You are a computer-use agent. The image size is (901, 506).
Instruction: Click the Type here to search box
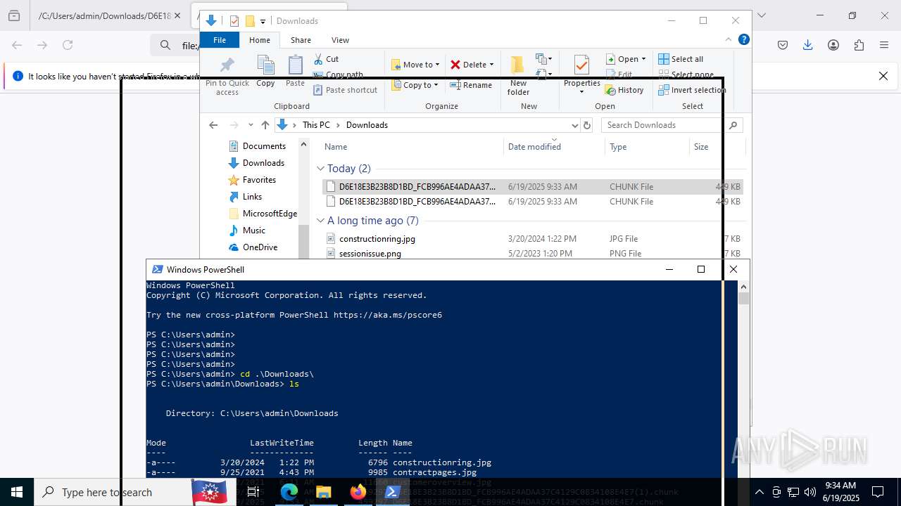tap(113, 492)
